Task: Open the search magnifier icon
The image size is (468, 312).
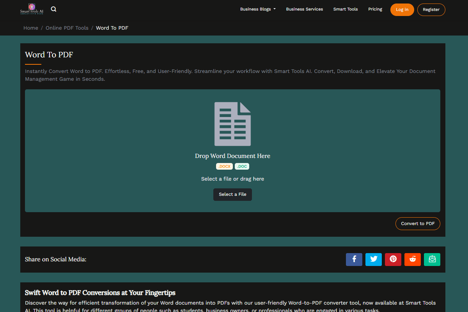Action: pos(54,9)
